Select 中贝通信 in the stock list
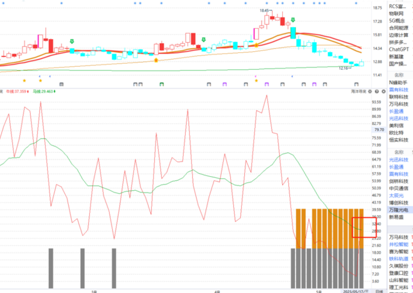413x293 pixels. [x=399, y=188]
